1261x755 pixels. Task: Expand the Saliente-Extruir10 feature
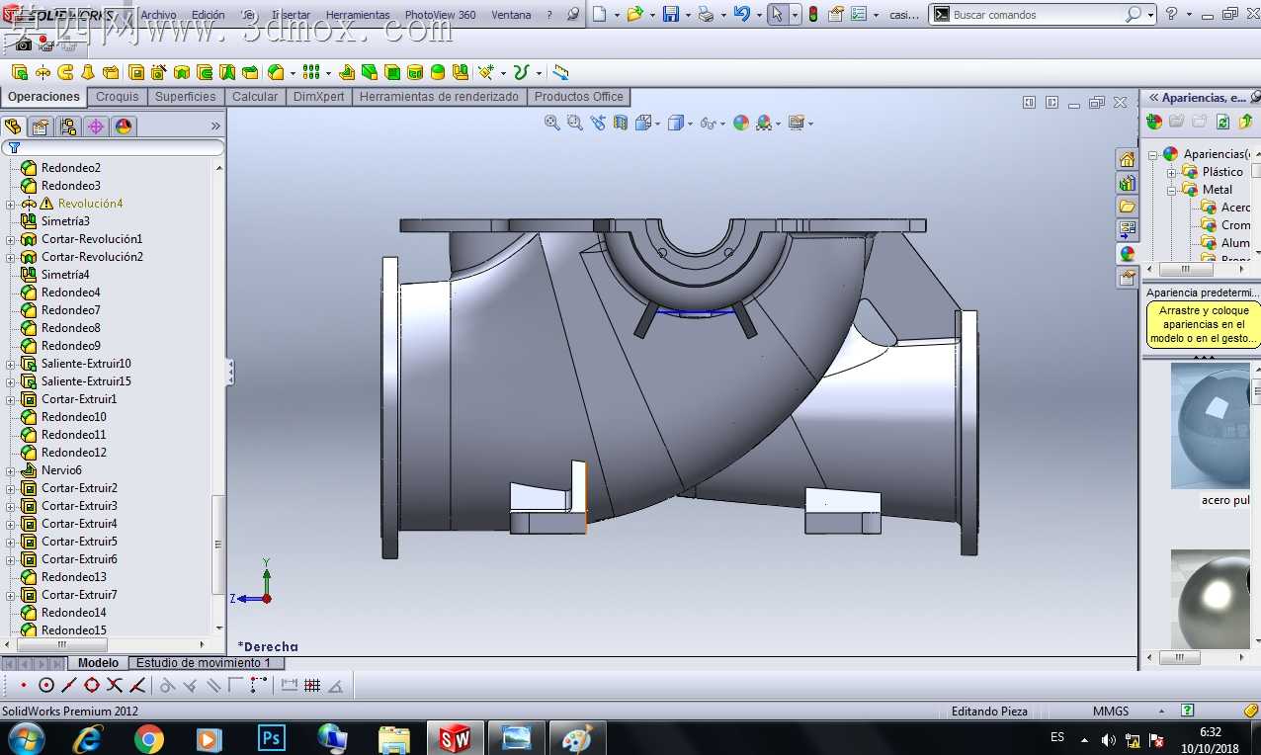[x=11, y=364]
